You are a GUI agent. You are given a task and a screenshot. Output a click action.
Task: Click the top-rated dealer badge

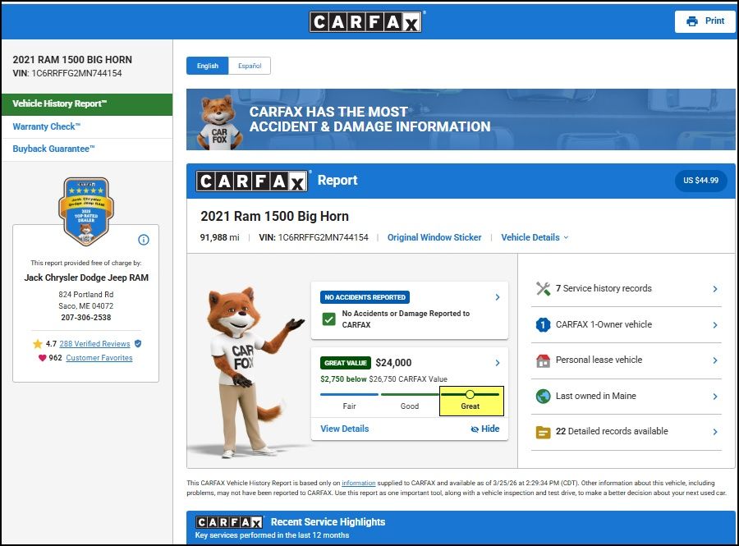coord(86,210)
